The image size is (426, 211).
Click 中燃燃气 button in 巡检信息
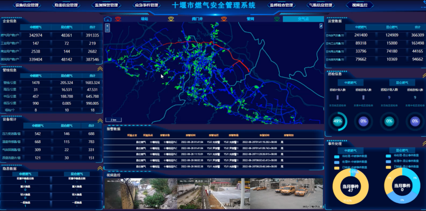click(351, 82)
